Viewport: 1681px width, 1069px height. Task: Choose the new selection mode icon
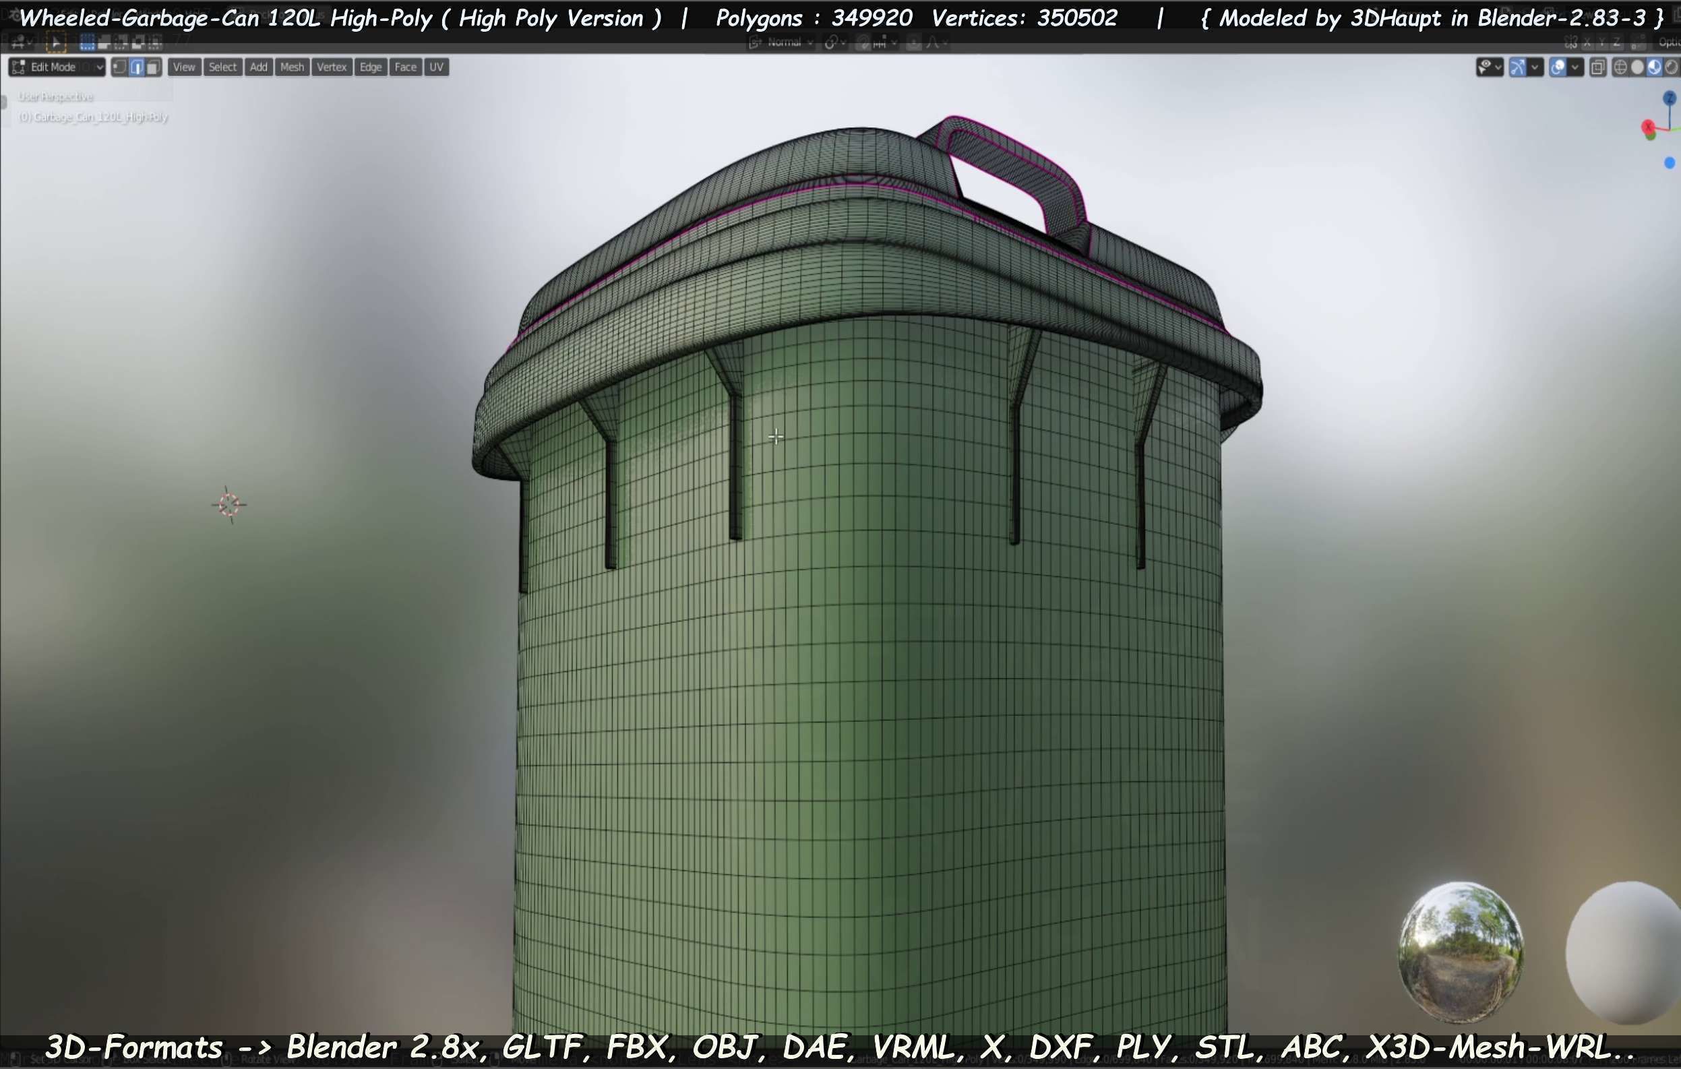87,43
